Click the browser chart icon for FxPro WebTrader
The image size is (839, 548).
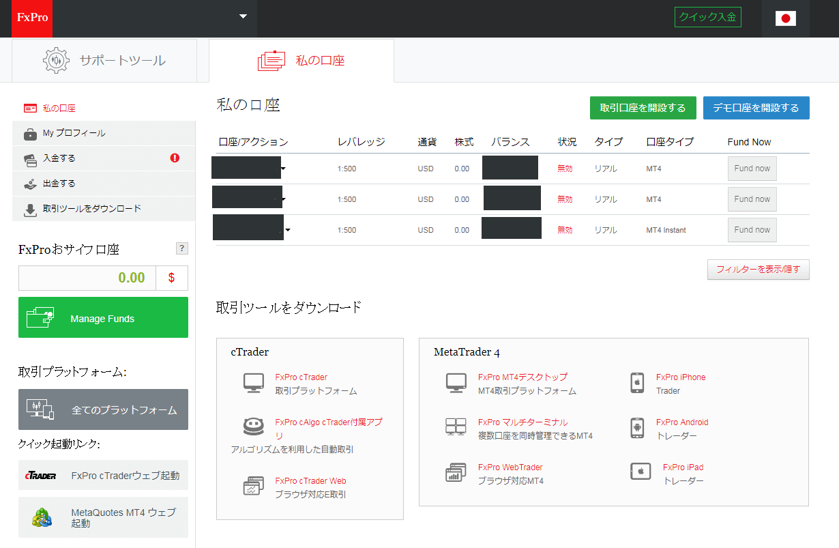[456, 472]
